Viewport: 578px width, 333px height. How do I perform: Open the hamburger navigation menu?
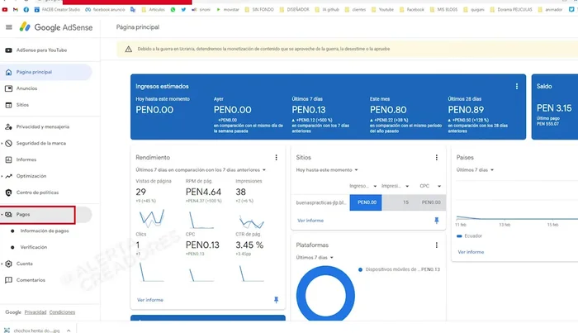9,27
